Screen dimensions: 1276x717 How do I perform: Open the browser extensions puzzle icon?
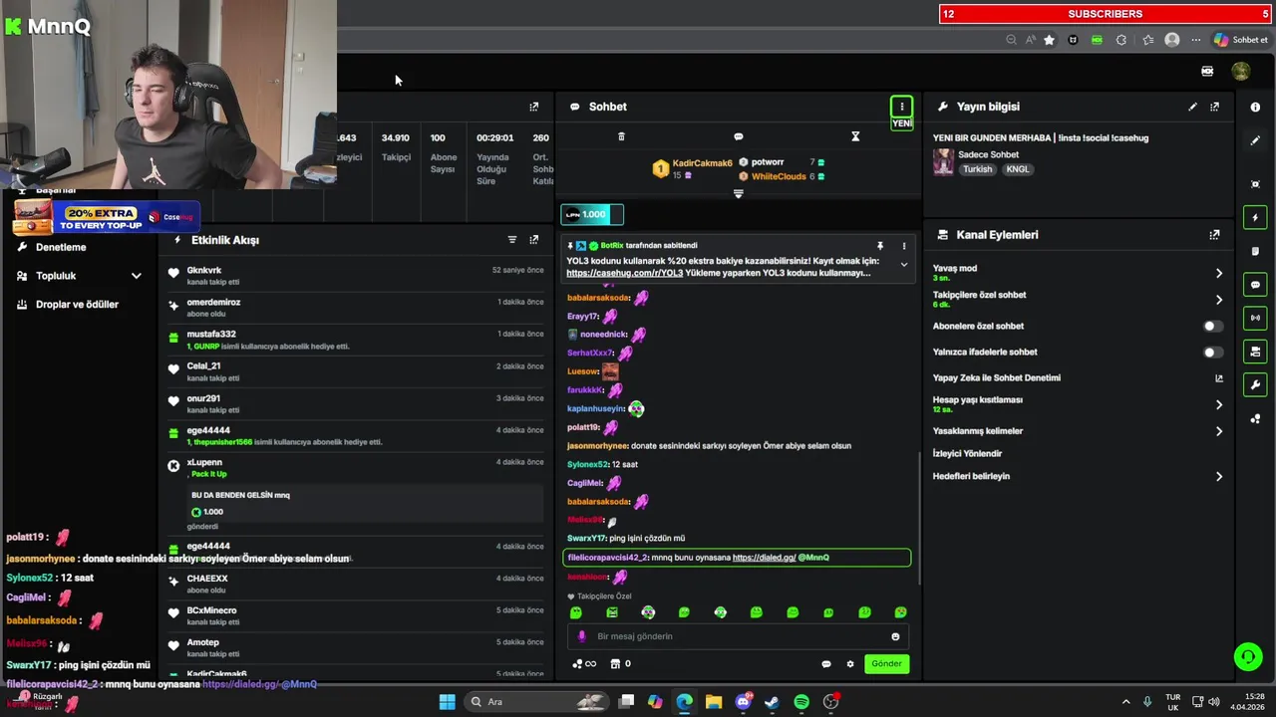[1121, 40]
